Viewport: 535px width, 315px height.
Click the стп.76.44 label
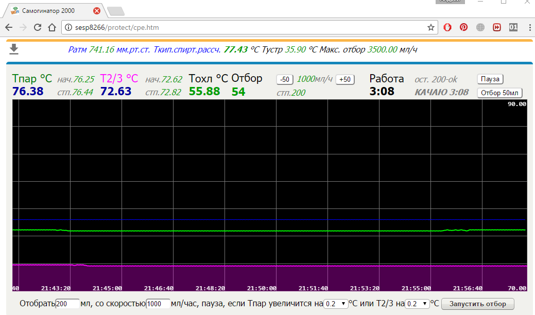[75, 92]
